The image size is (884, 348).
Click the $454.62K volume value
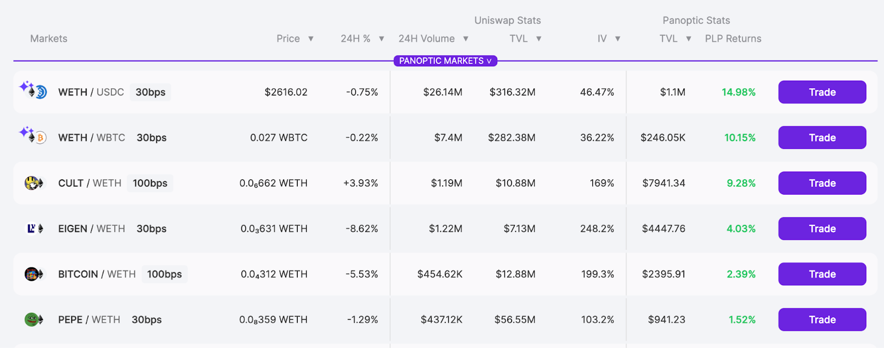click(x=440, y=274)
